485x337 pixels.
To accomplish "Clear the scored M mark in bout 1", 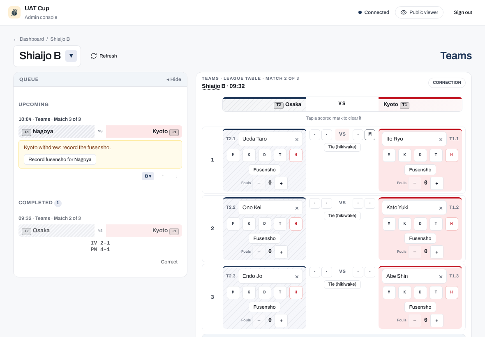I will tap(370, 134).
